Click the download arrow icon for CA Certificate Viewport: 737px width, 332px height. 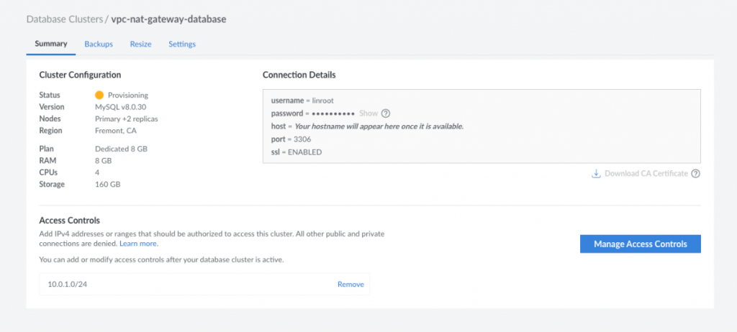click(596, 173)
